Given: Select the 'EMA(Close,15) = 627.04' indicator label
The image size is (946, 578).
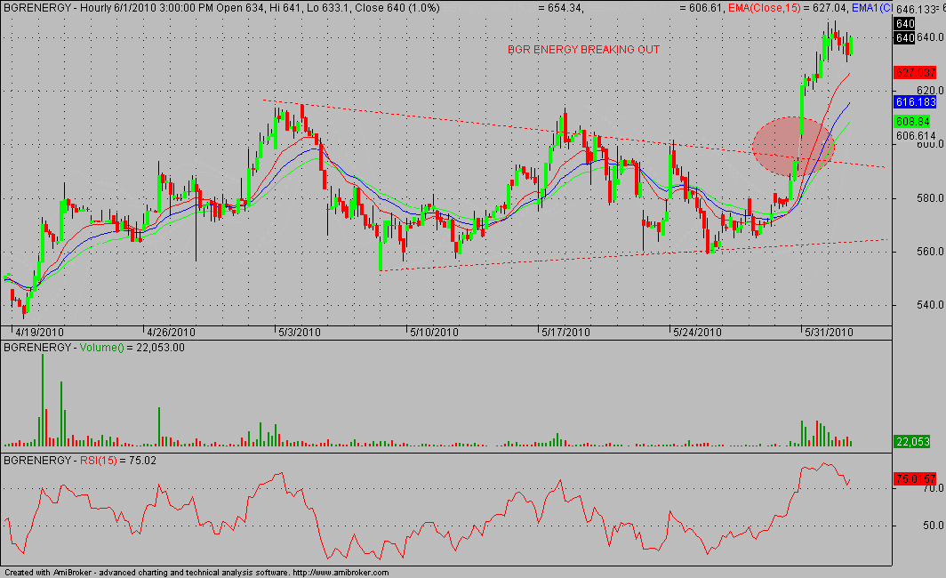Looking at the screenshot, I should (x=787, y=8).
